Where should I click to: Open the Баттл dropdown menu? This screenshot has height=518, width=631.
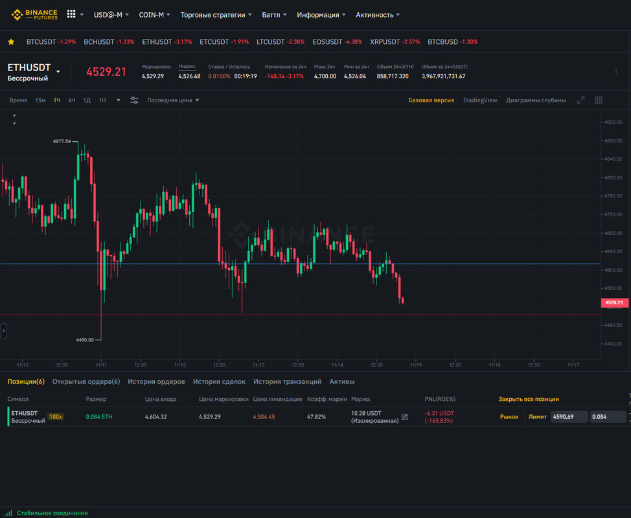(x=275, y=15)
